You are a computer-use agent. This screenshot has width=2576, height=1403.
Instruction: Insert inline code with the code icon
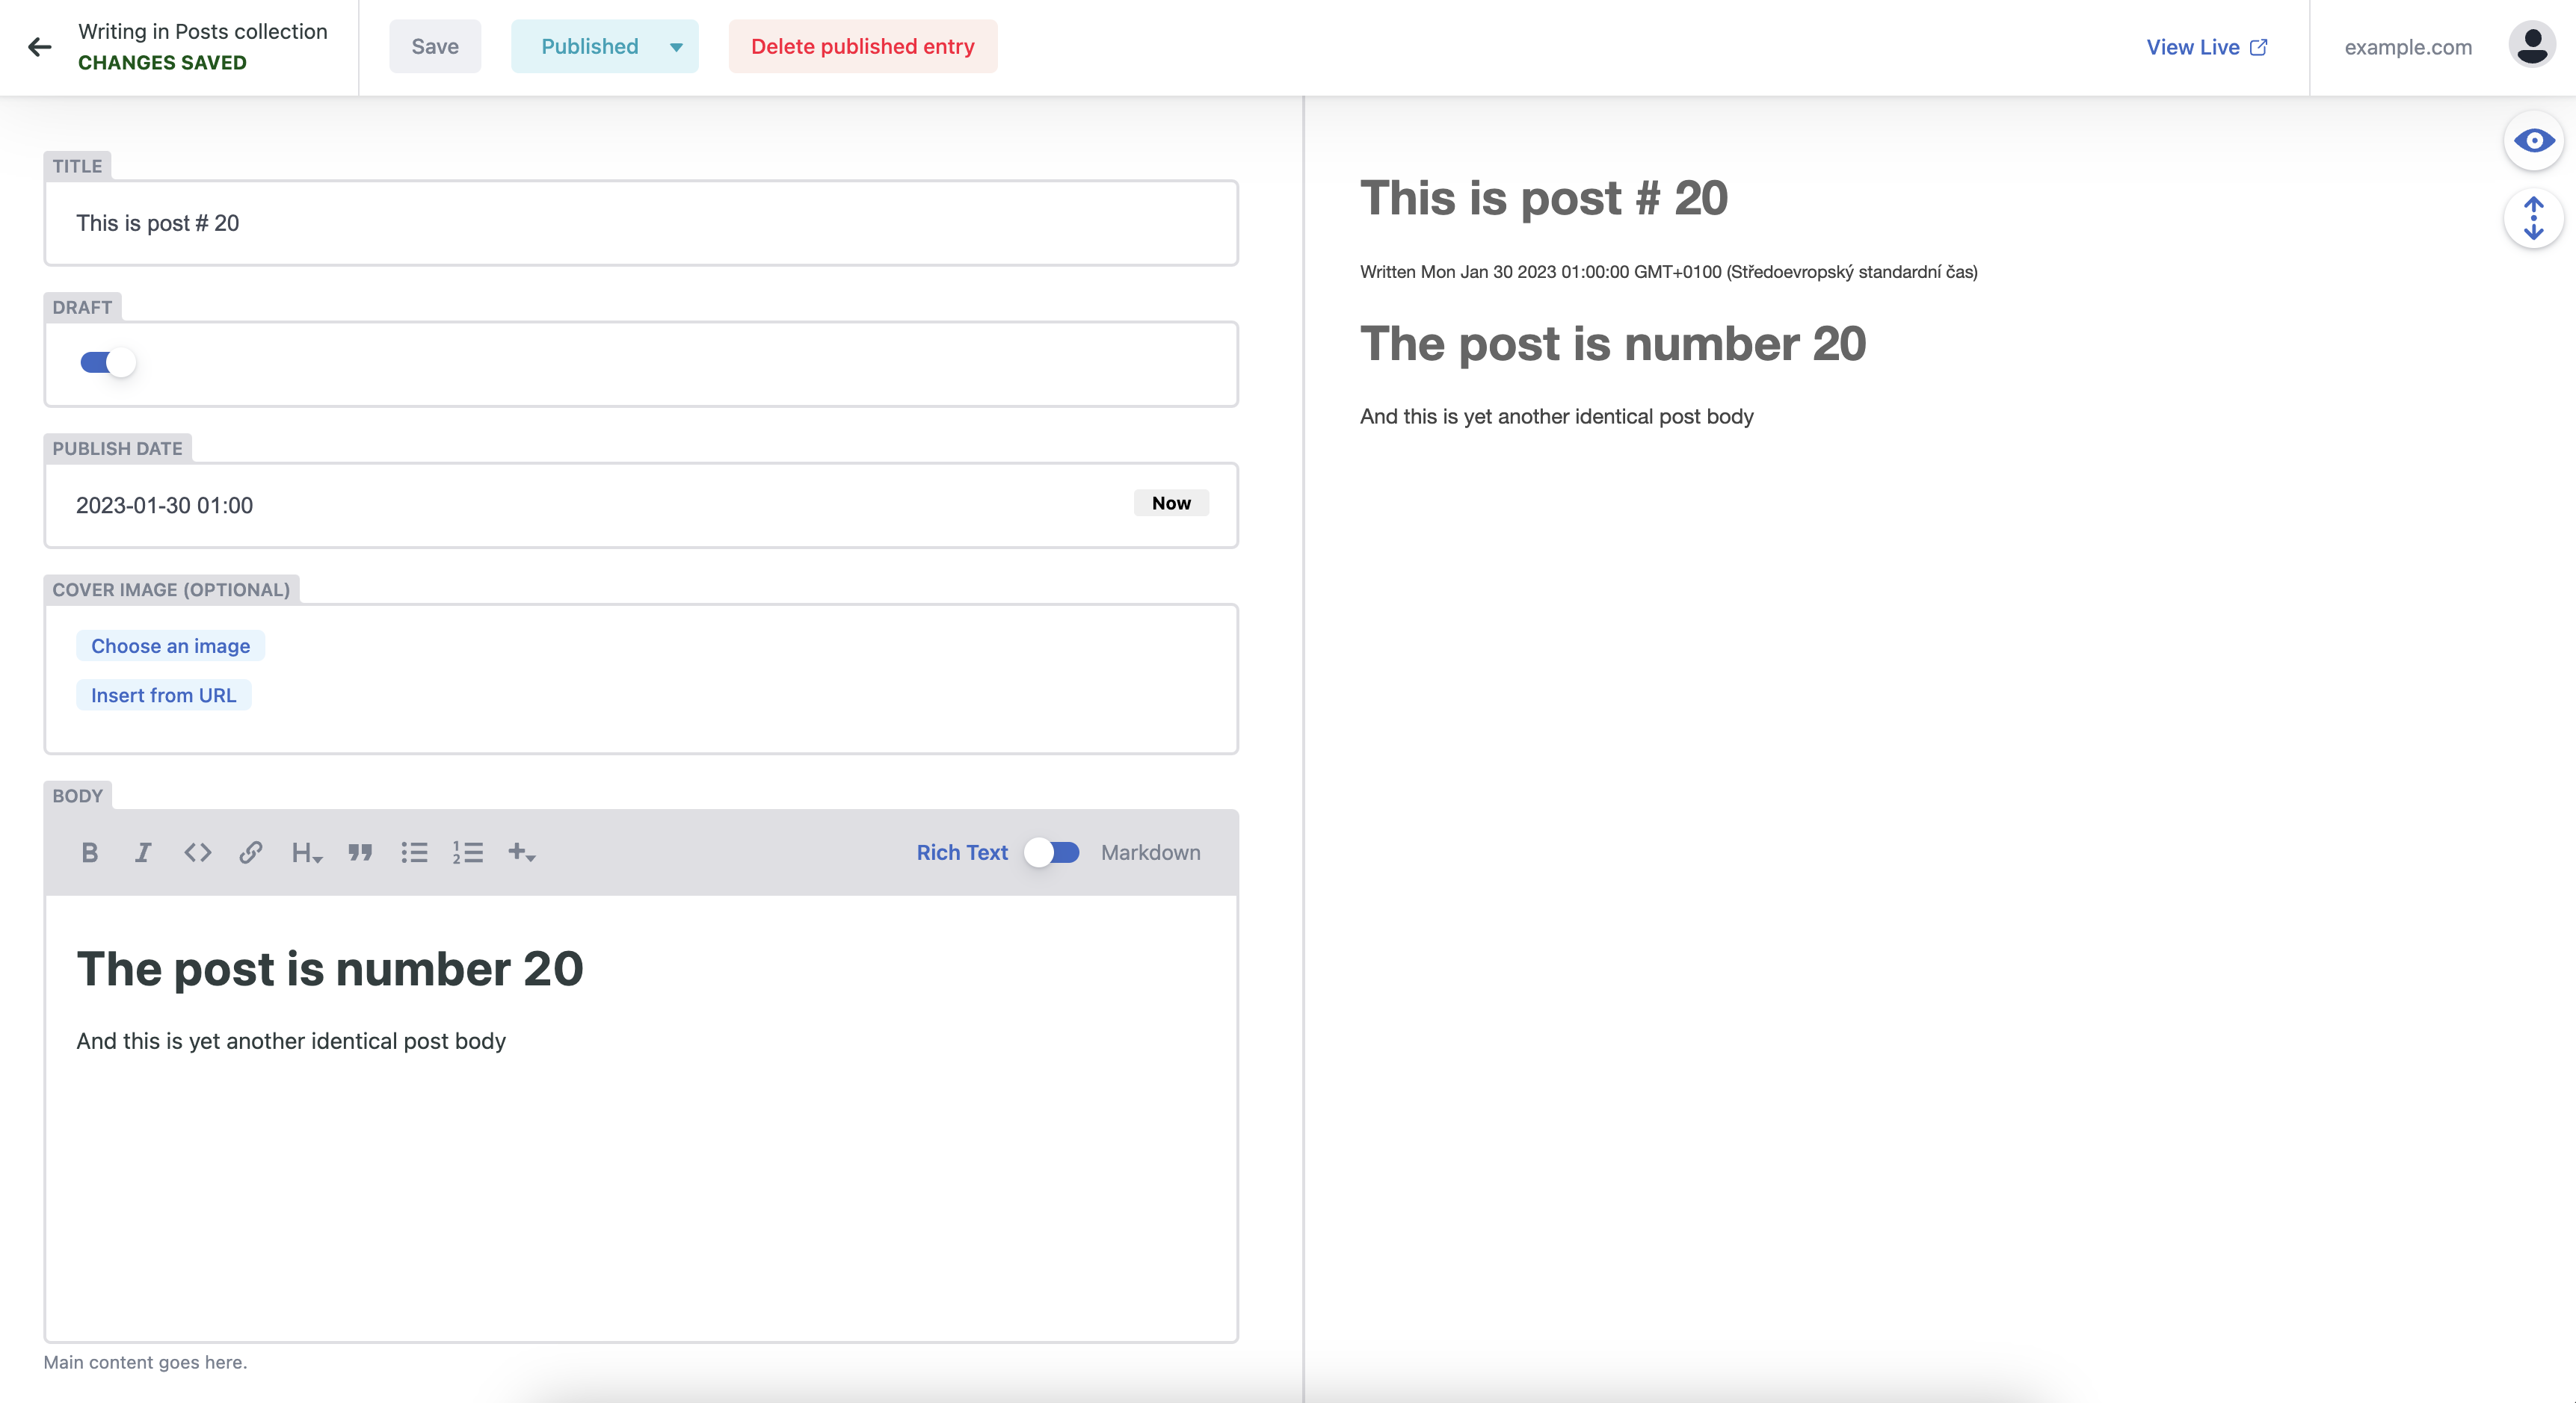click(197, 852)
